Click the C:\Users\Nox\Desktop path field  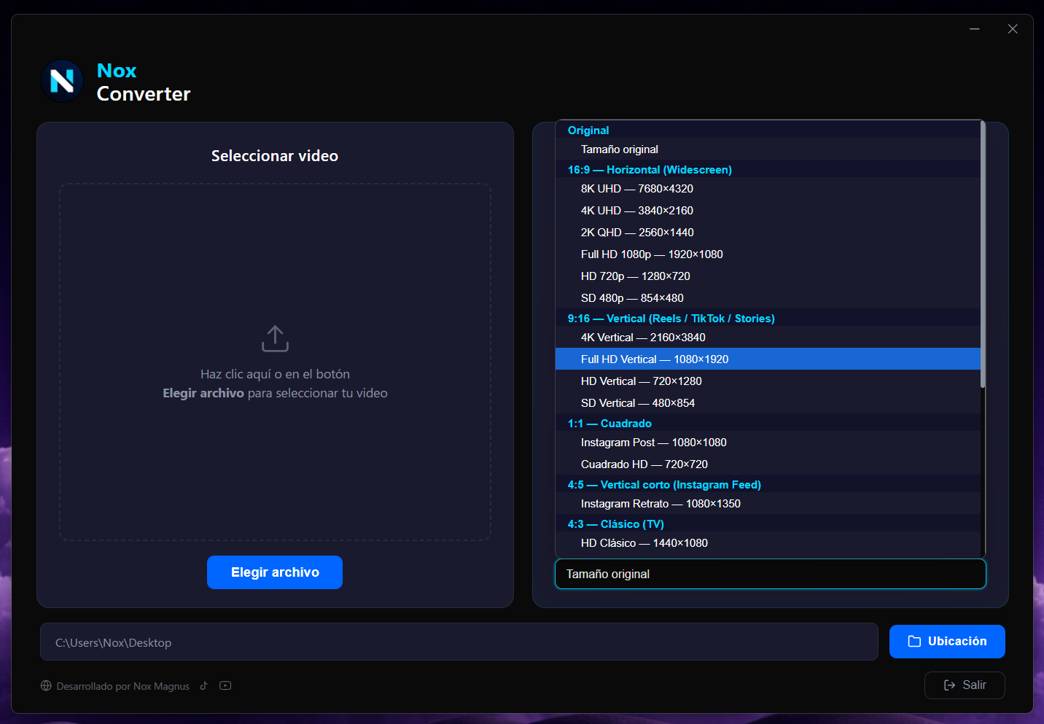coord(458,642)
